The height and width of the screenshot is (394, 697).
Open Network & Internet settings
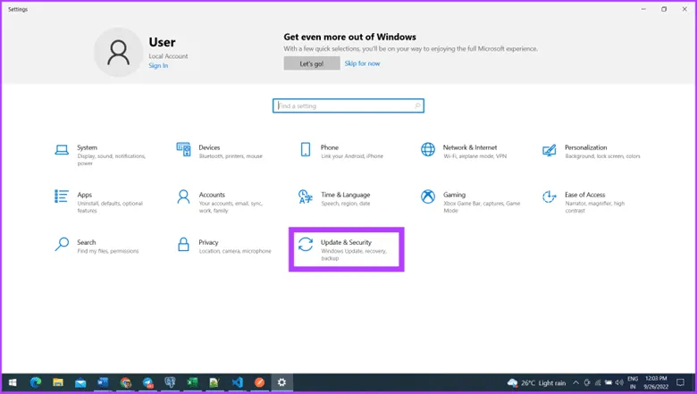469,148
